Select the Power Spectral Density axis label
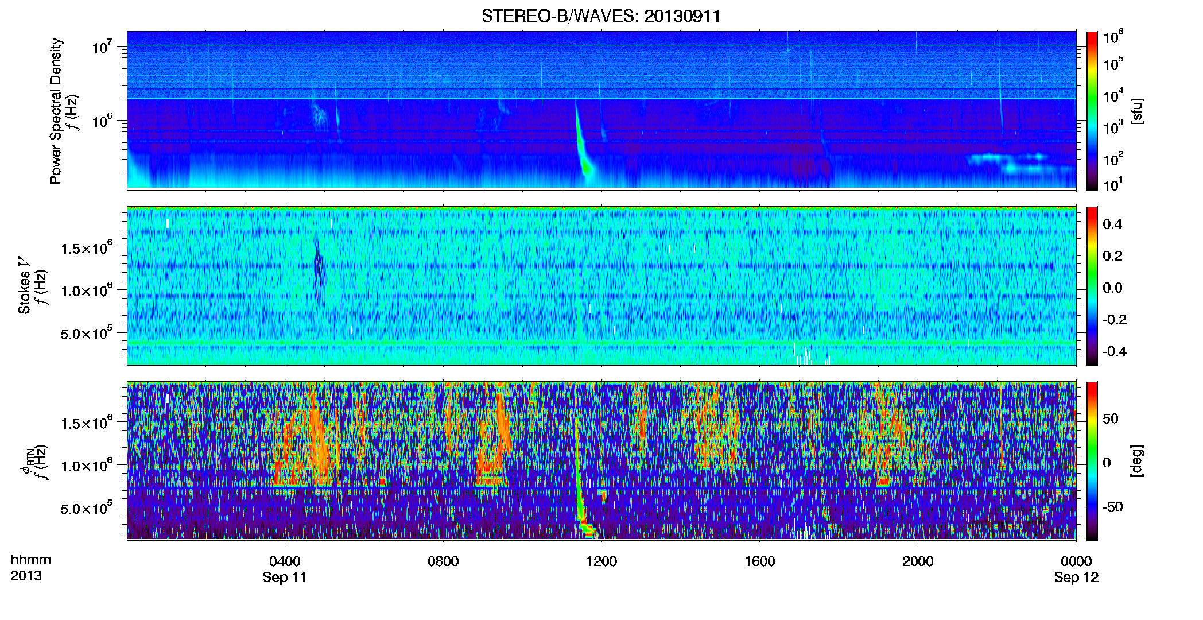The width and height of the screenshot is (1203, 620). point(56,111)
